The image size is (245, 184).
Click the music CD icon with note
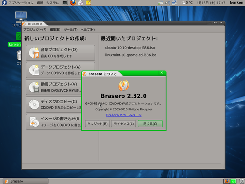click(x=34, y=53)
